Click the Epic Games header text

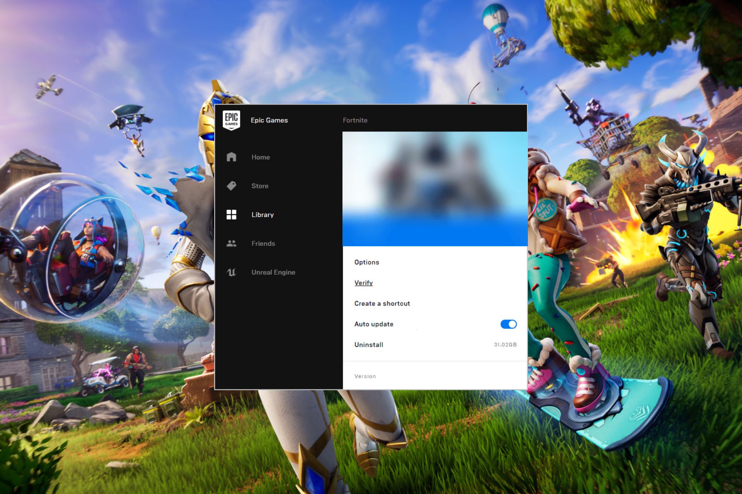(x=269, y=120)
